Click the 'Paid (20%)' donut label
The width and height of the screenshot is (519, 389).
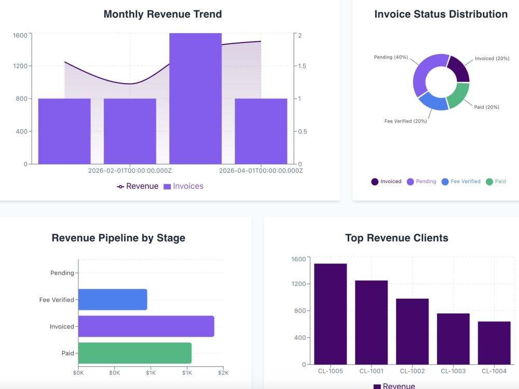(487, 107)
